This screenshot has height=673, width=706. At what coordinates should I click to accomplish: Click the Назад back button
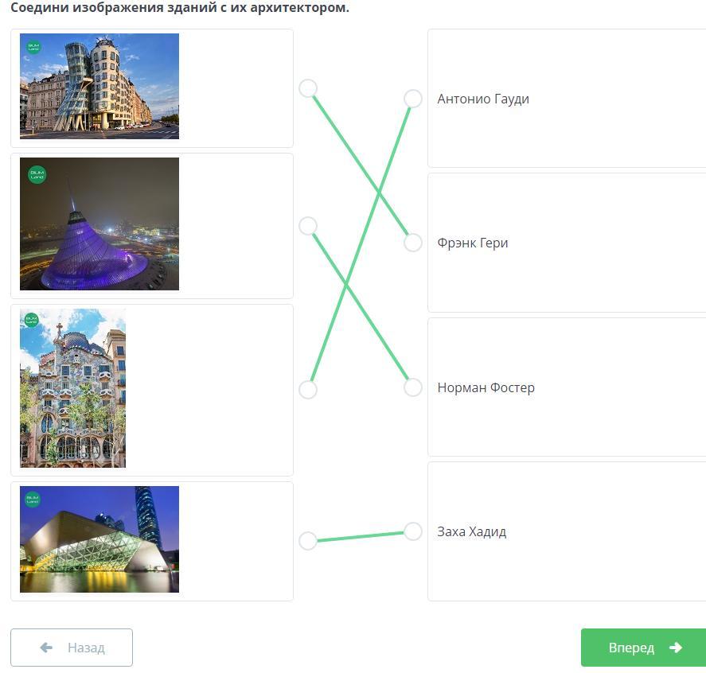coord(72,648)
